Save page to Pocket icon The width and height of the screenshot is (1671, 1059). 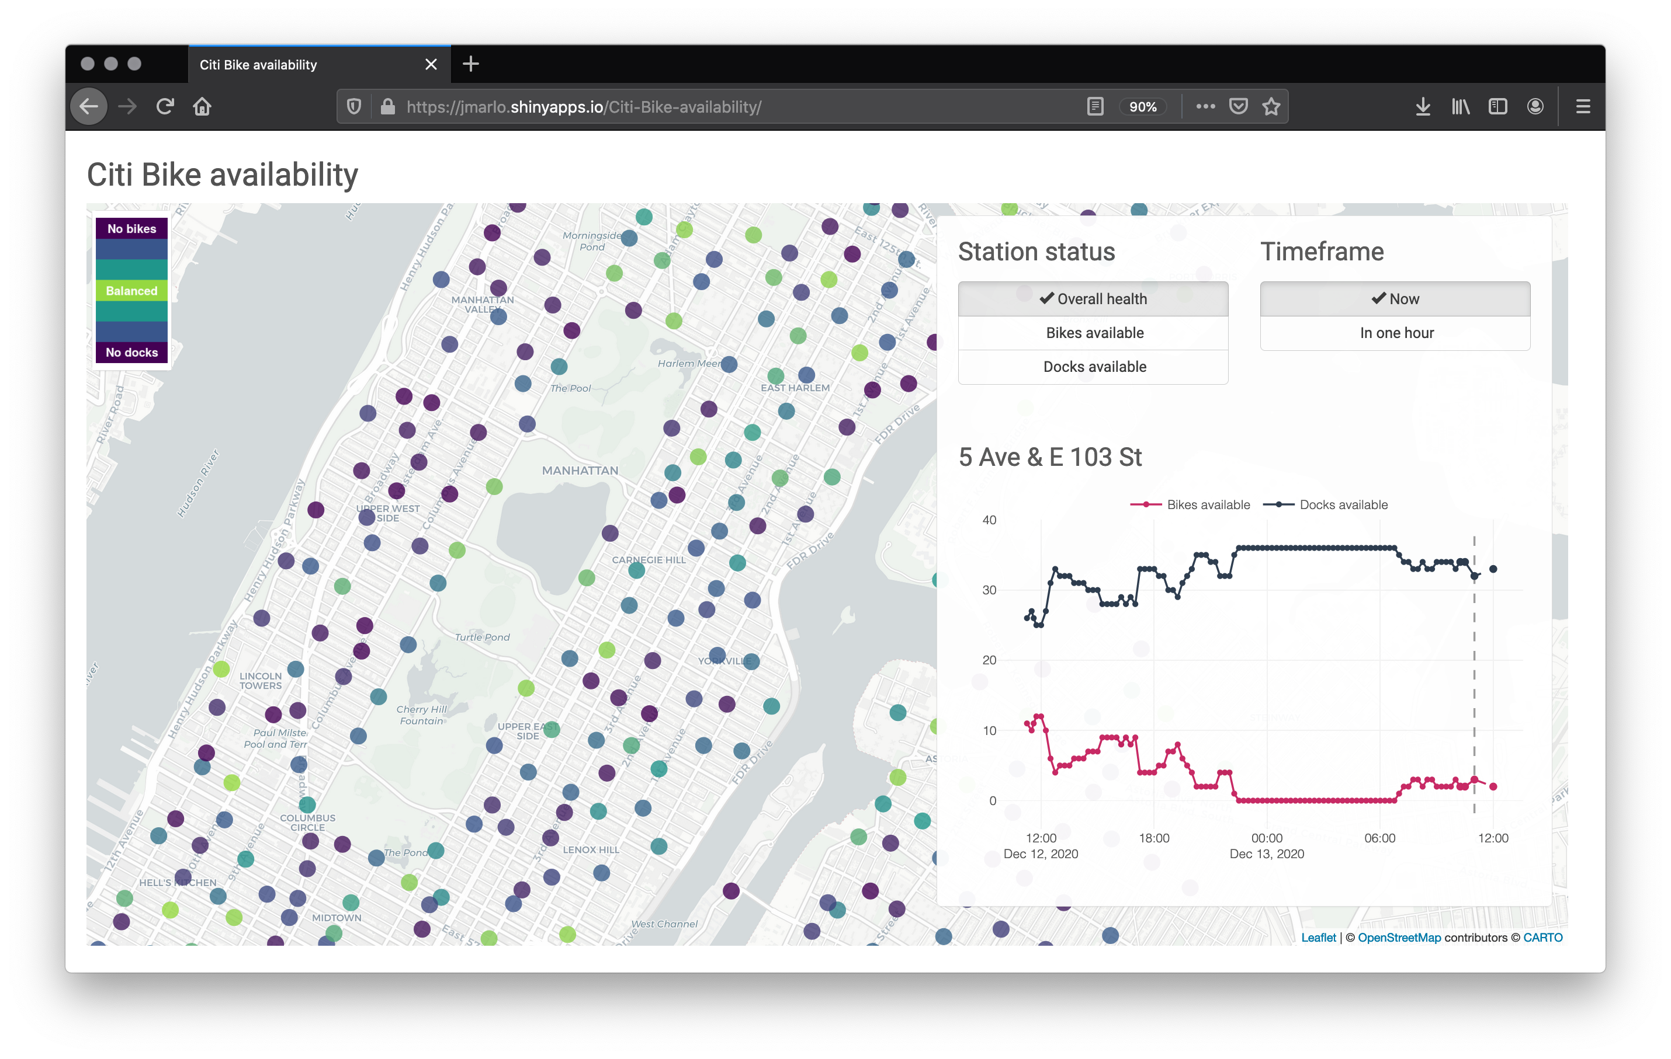click(1238, 107)
